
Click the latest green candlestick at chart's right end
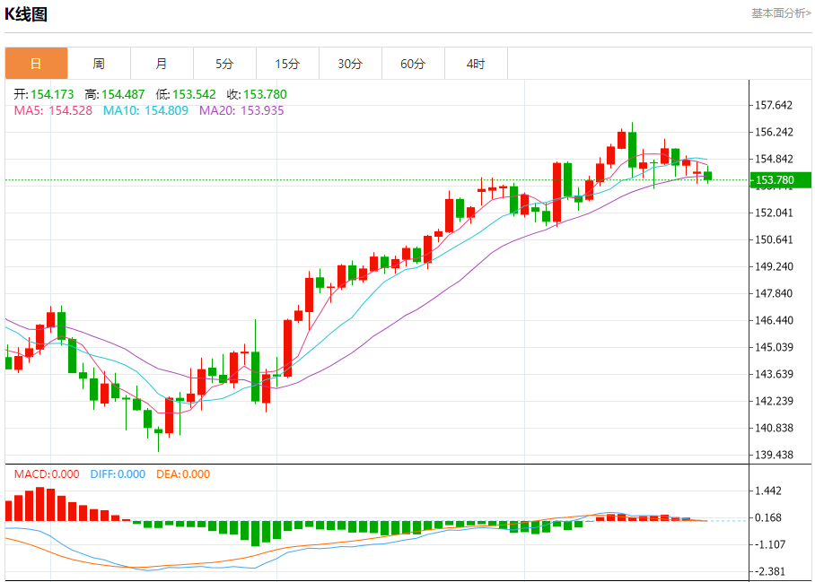708,176
